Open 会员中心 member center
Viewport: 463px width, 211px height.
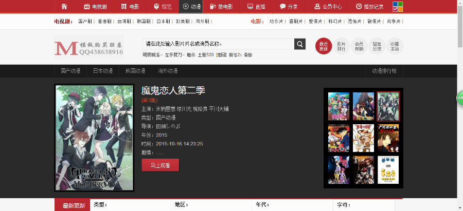pyautogui.click(x=328, y=7)
